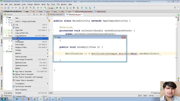The image size is (180, 101).
Task: Open the Refactor submenu in context menu
Action: coord(30,53)
